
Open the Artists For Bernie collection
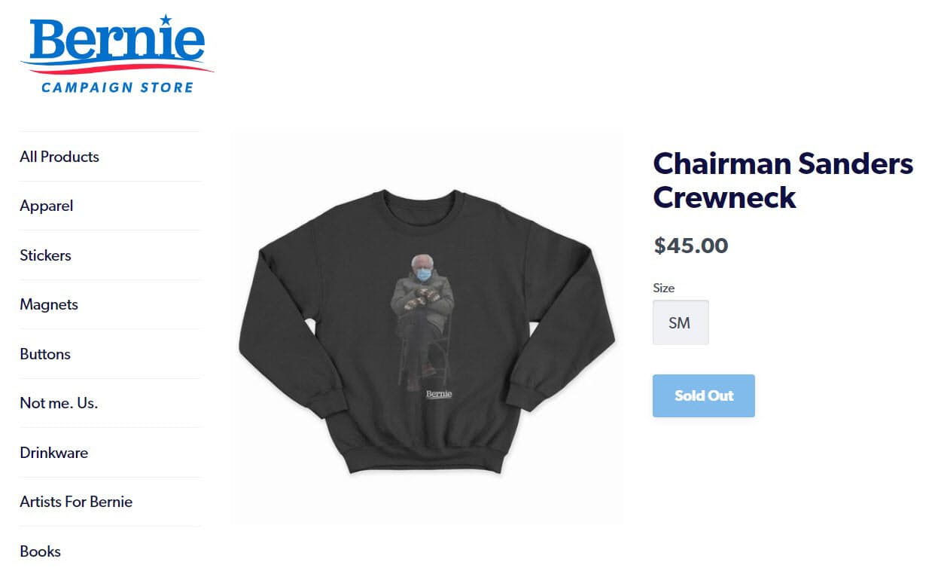76,502
